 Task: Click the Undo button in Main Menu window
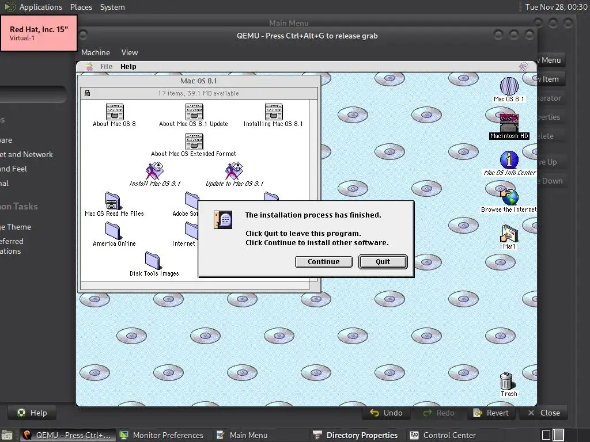(386, 413)
